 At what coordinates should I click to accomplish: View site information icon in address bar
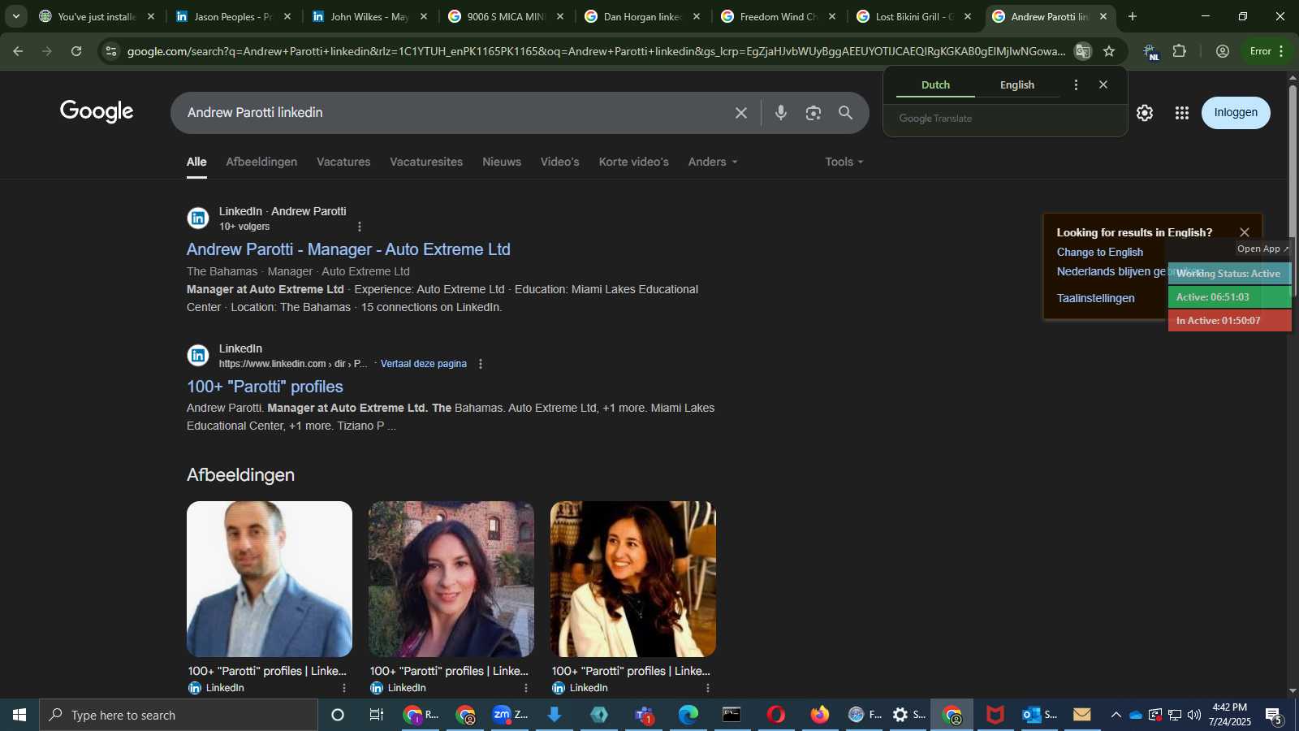(111, 51)
